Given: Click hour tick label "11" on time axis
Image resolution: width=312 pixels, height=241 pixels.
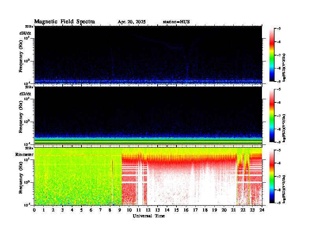Looking at the screenshot, I should tap(139, 210).
